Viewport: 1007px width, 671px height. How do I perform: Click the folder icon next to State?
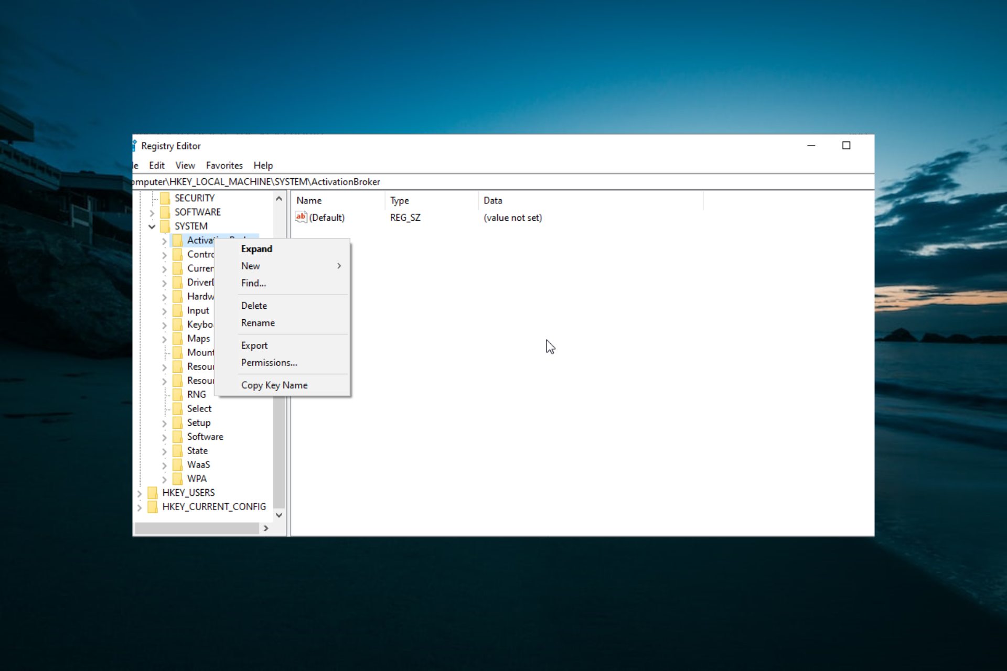(x=178, y=451)
